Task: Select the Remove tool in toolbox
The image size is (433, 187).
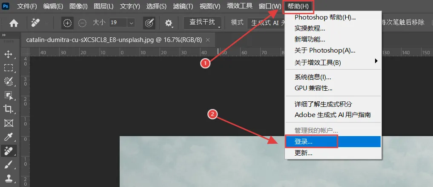Action: coord(8,151)
